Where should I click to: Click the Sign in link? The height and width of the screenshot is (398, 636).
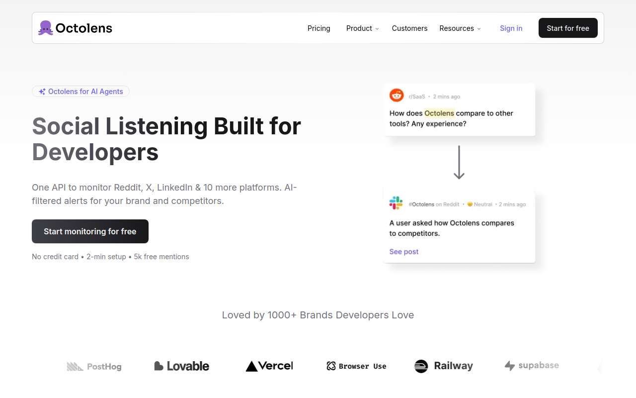[x=511, y=28]
